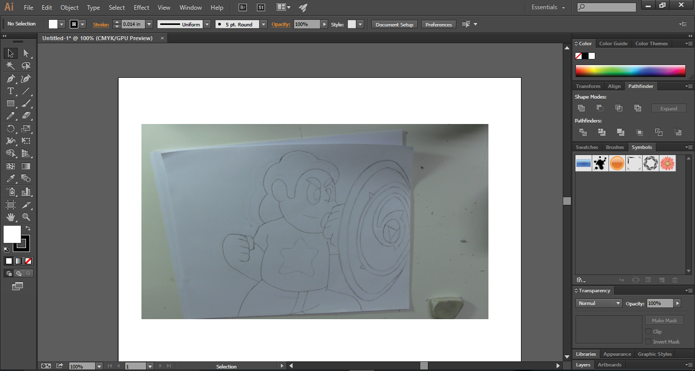
Task: Switch to the Artboards tab
Action: click(610, 365)
